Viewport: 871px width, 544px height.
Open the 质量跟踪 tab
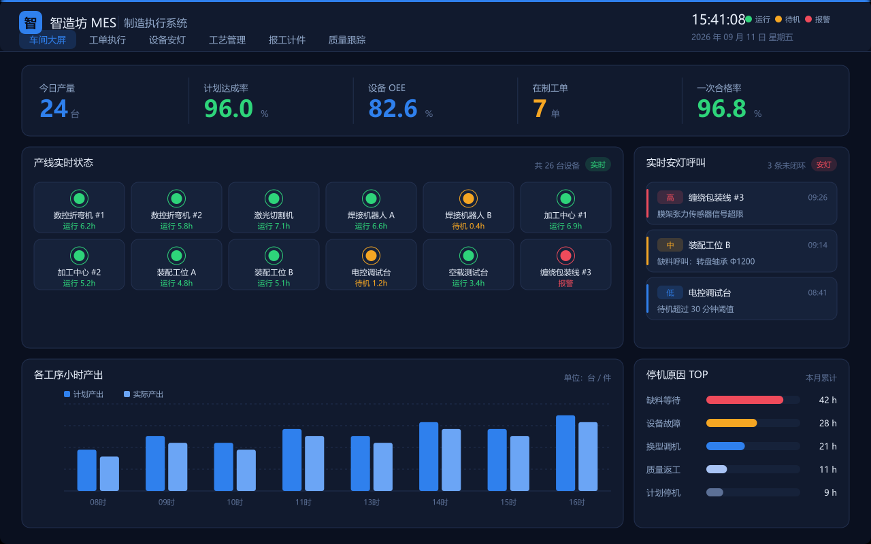347,40
